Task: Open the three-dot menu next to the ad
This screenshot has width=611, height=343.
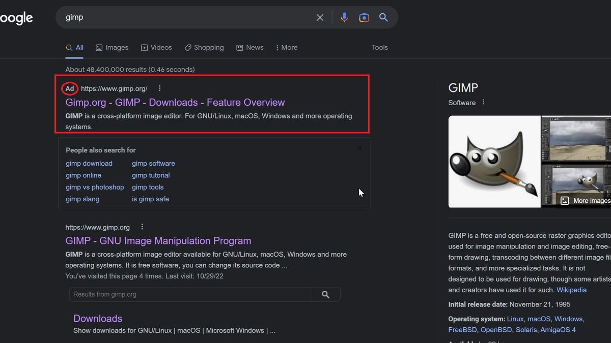Action: coord(159,88)
